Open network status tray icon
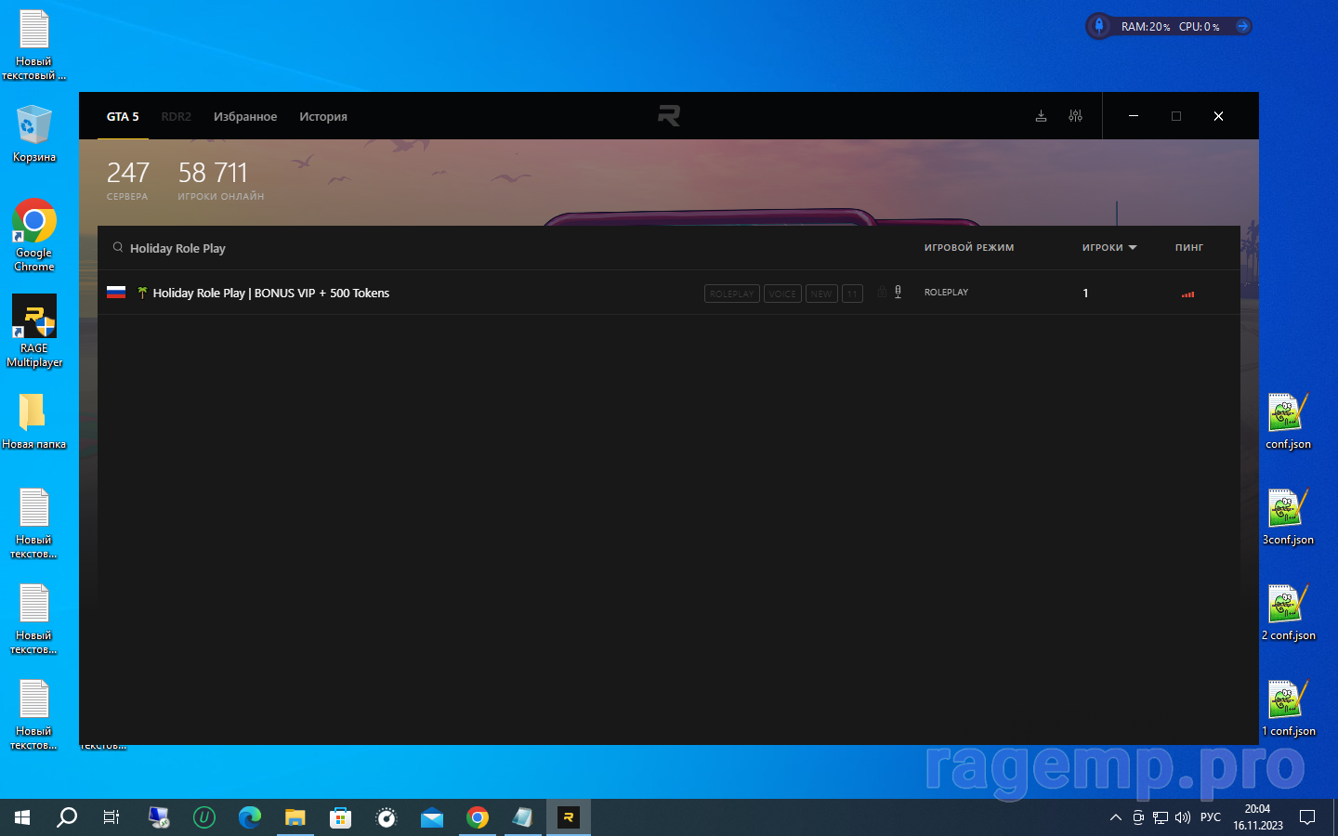This screenshot has width=1338, height=836. pyautogui.click(x=1161, y=817)
